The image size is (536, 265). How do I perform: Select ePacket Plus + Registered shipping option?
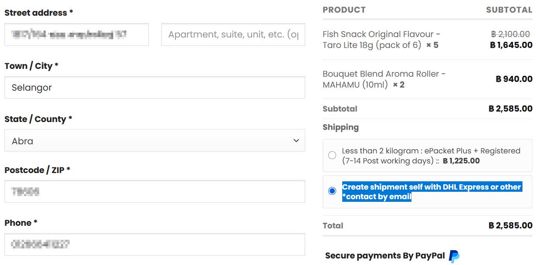332,155
